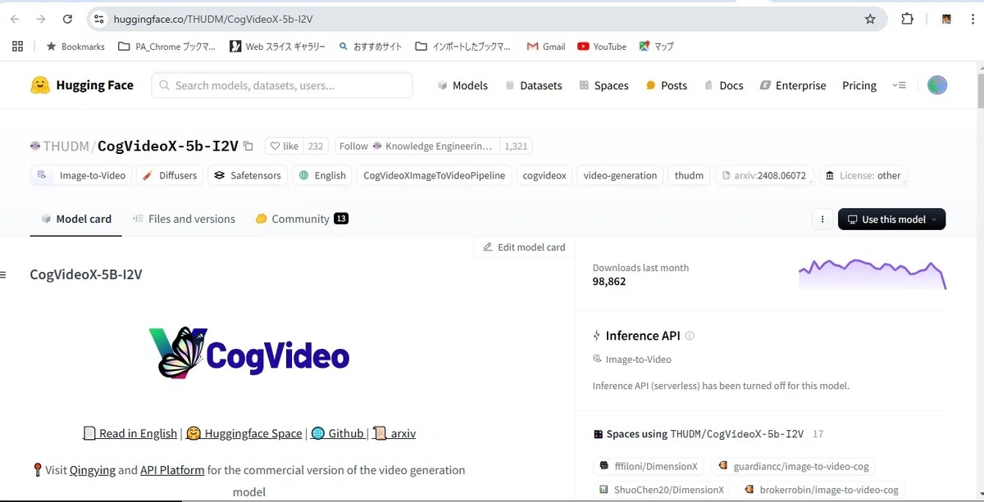Click the Hugging Face logo

pos(82,85)
